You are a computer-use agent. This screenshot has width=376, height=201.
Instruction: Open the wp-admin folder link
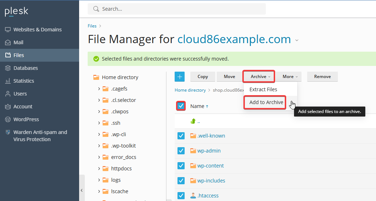209,151
